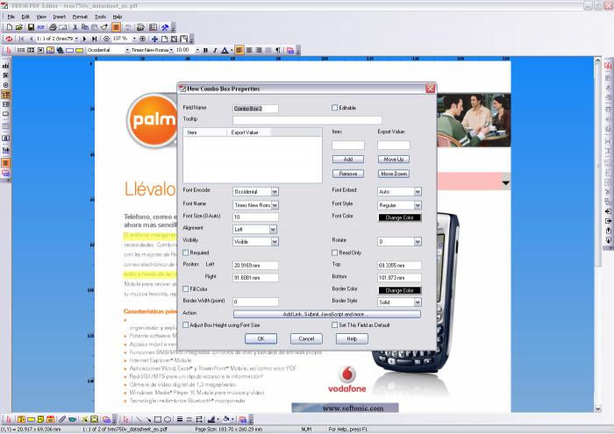The image size is (614, 434).
Task: Click the tools hammer icon
Action: pyautogui.click(x=165, y=27)
